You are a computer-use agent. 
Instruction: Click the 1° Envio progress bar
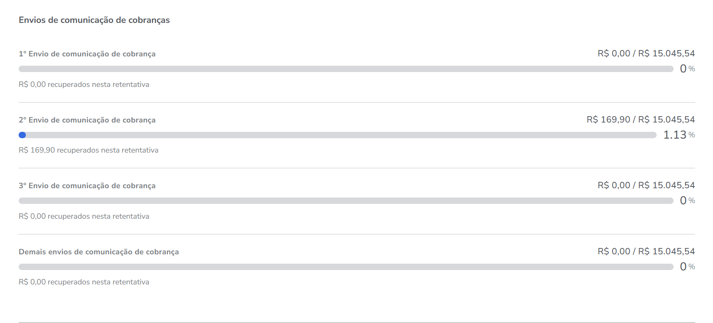click(346, 69)
